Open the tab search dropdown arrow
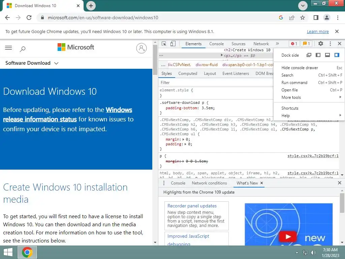The height and width of the screenshot is (259, 345). (303, 6)
